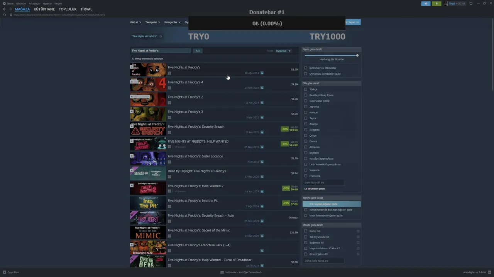Collapse the Dile göre daralt section

(x=332, y=83)
